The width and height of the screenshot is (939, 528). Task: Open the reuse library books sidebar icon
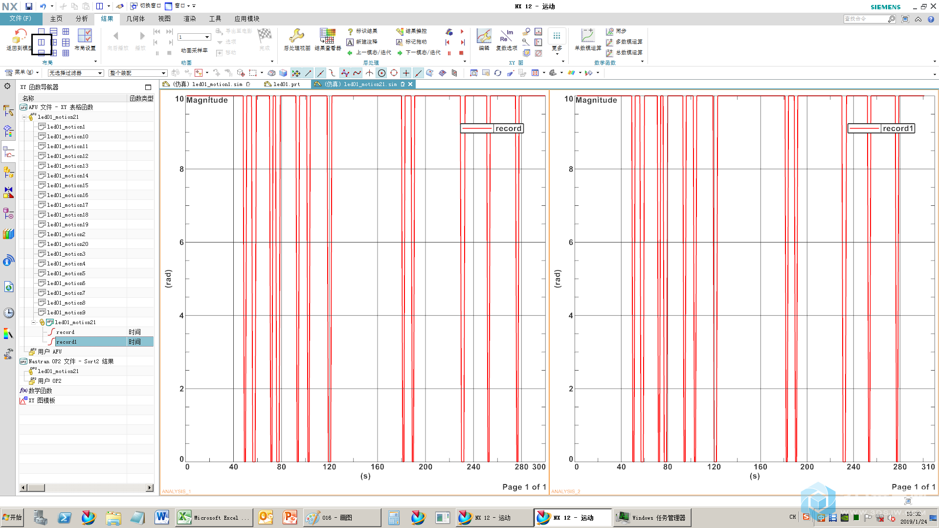tap(8, 234)
